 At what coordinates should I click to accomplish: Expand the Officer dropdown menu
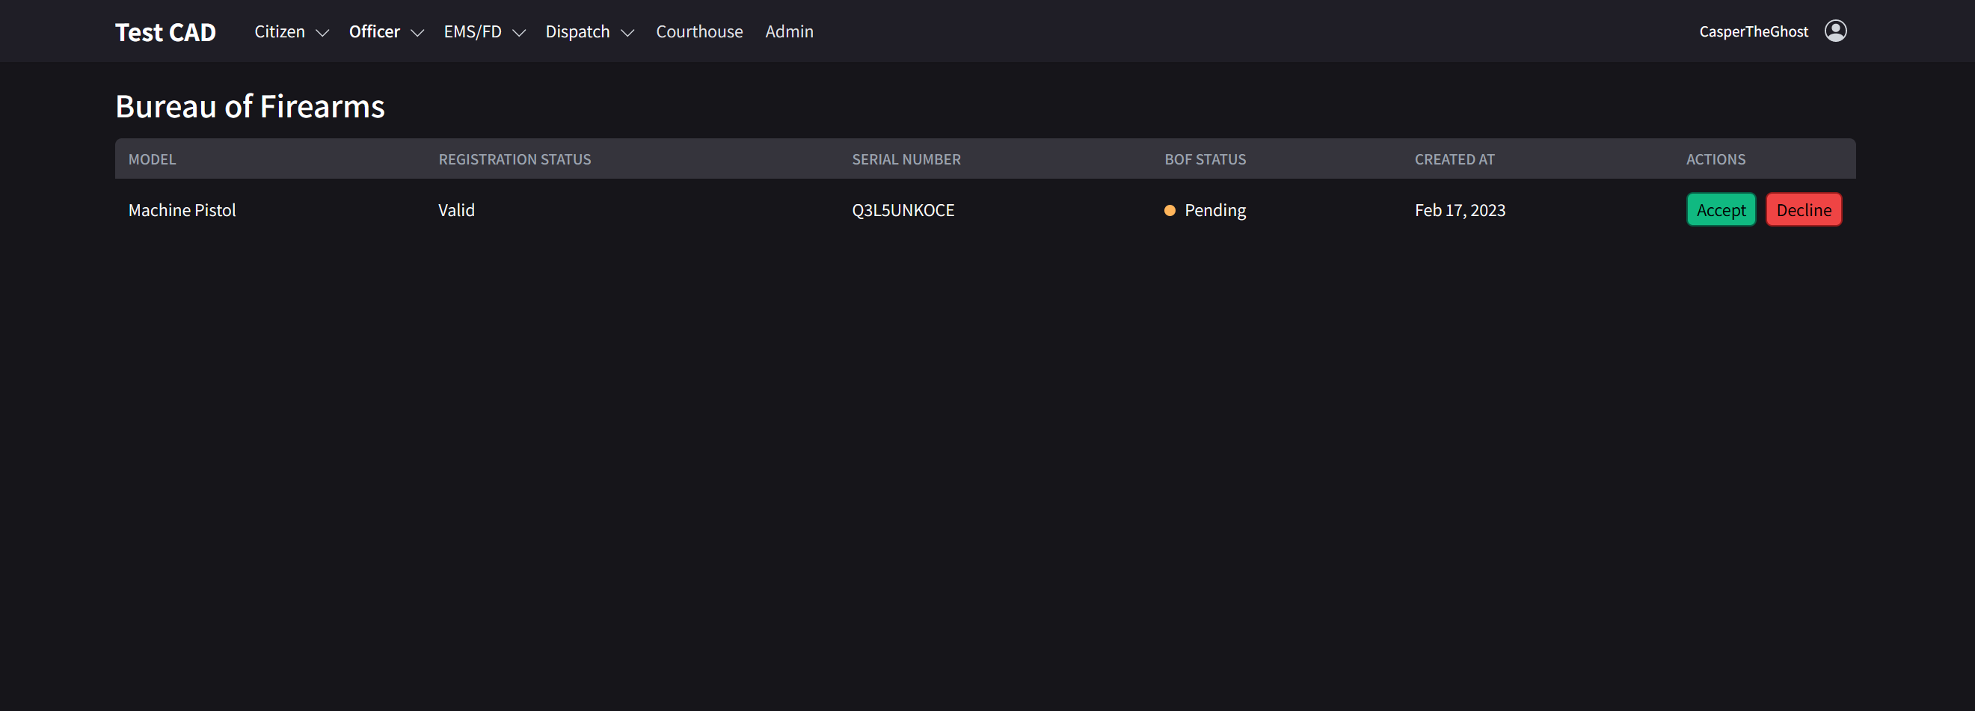point(386,32)
